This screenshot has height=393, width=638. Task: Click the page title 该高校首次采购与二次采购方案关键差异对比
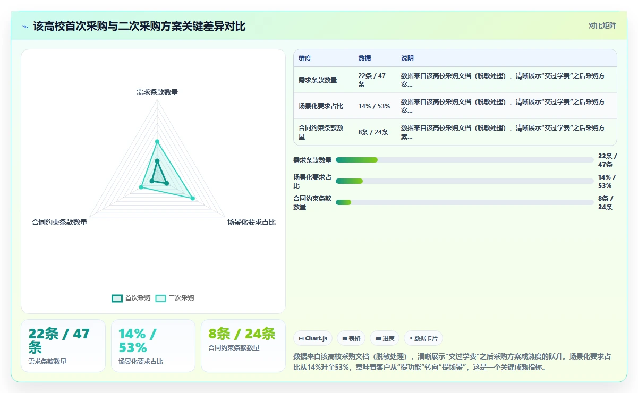pos(140,27)
